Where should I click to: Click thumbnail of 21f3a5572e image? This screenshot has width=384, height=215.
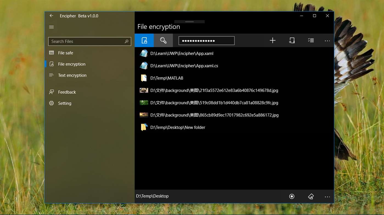pyautogui.click(x=144, y=90)
